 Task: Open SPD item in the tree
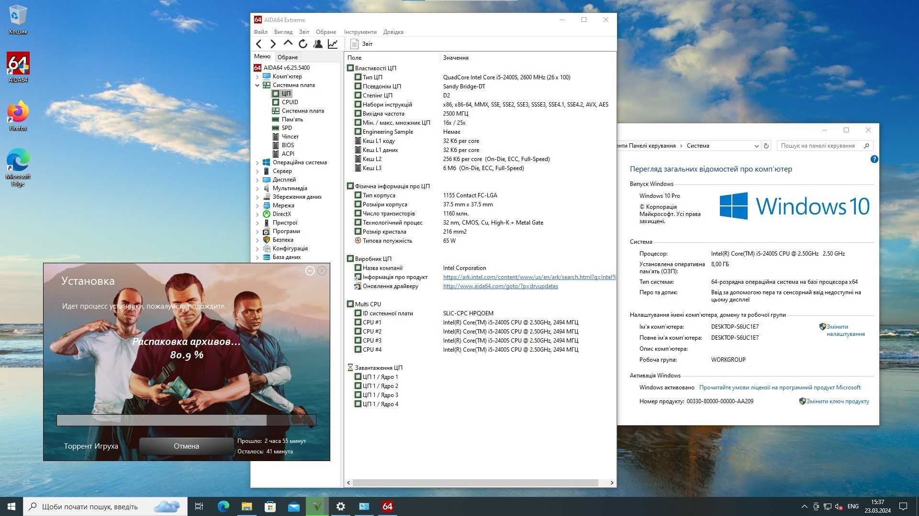[286, 128]
